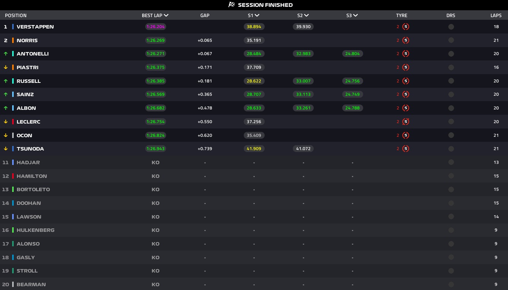Click Leclerc's DRS indicator dot
Viewport: 508px width, 290px height.
click(x=451, y=122)
